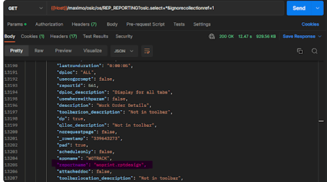Click the "pad": true line
327x182 pixels.
pyautogui.click(x=73, y=145)
